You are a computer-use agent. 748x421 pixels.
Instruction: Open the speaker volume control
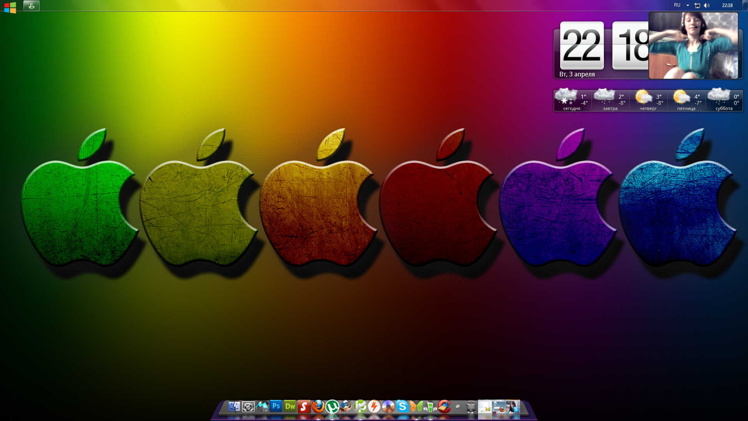tap(707, 5)
